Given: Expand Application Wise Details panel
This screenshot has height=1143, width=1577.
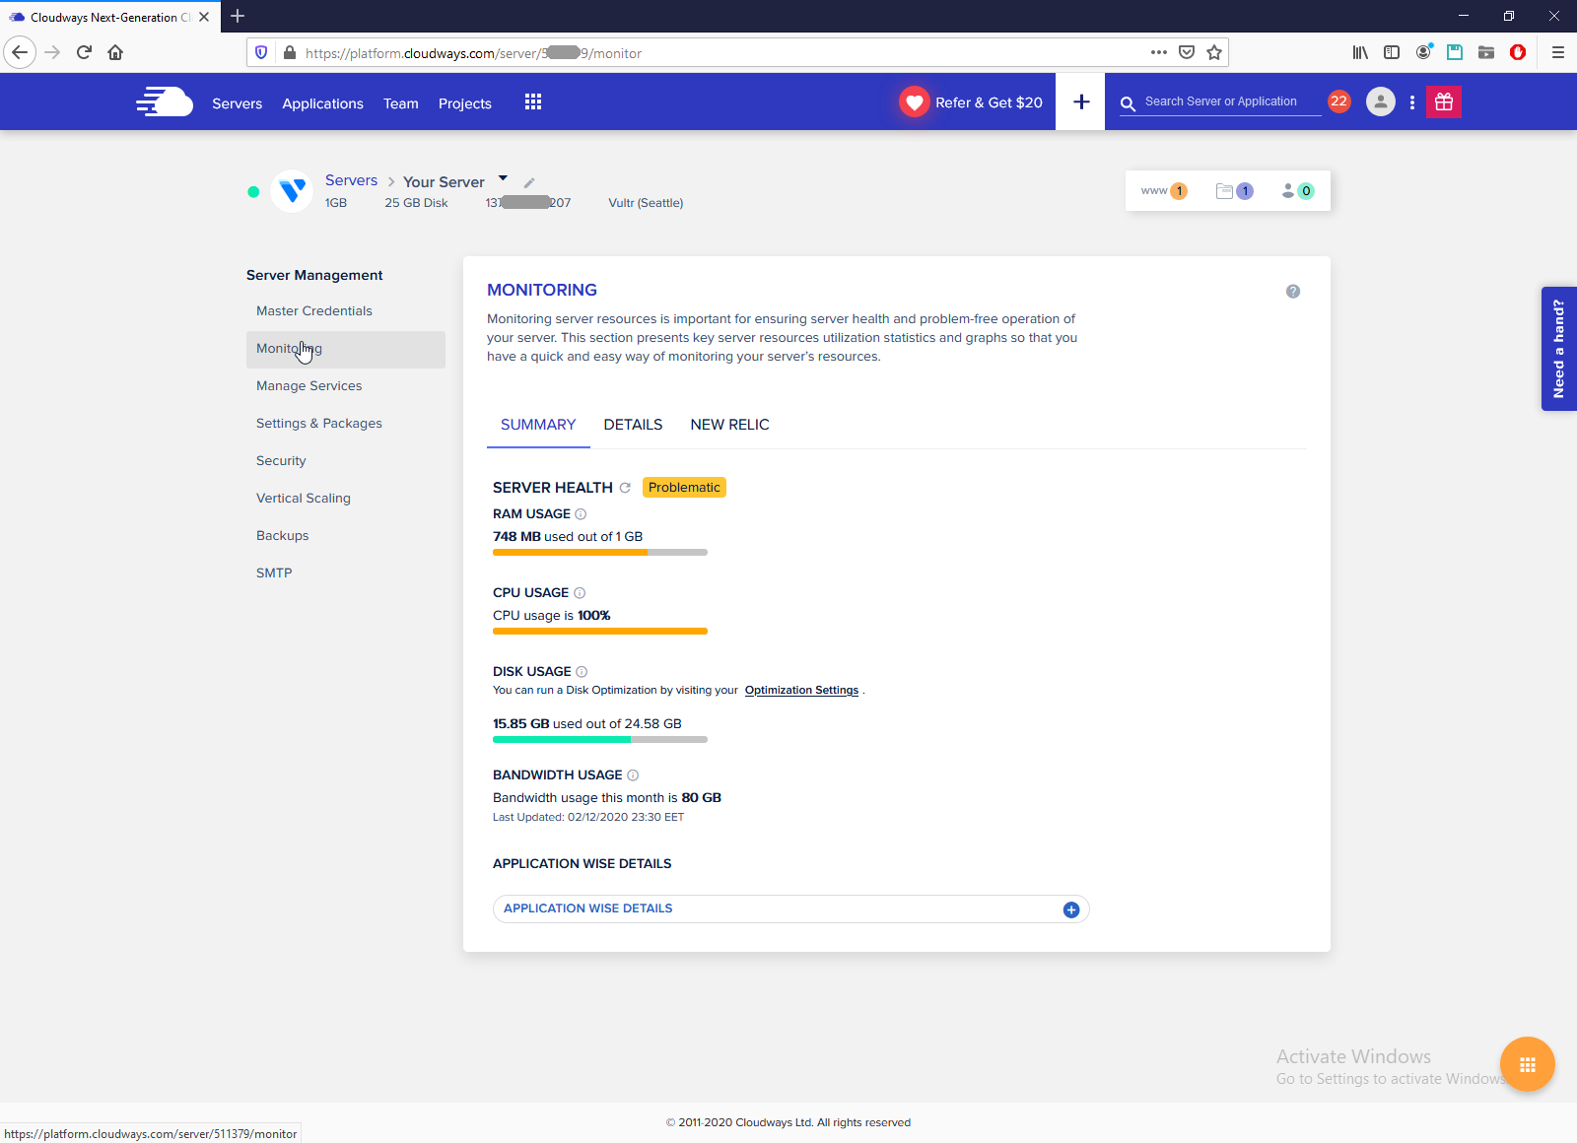Looking at the screenshot, I should pos(1071,909).
